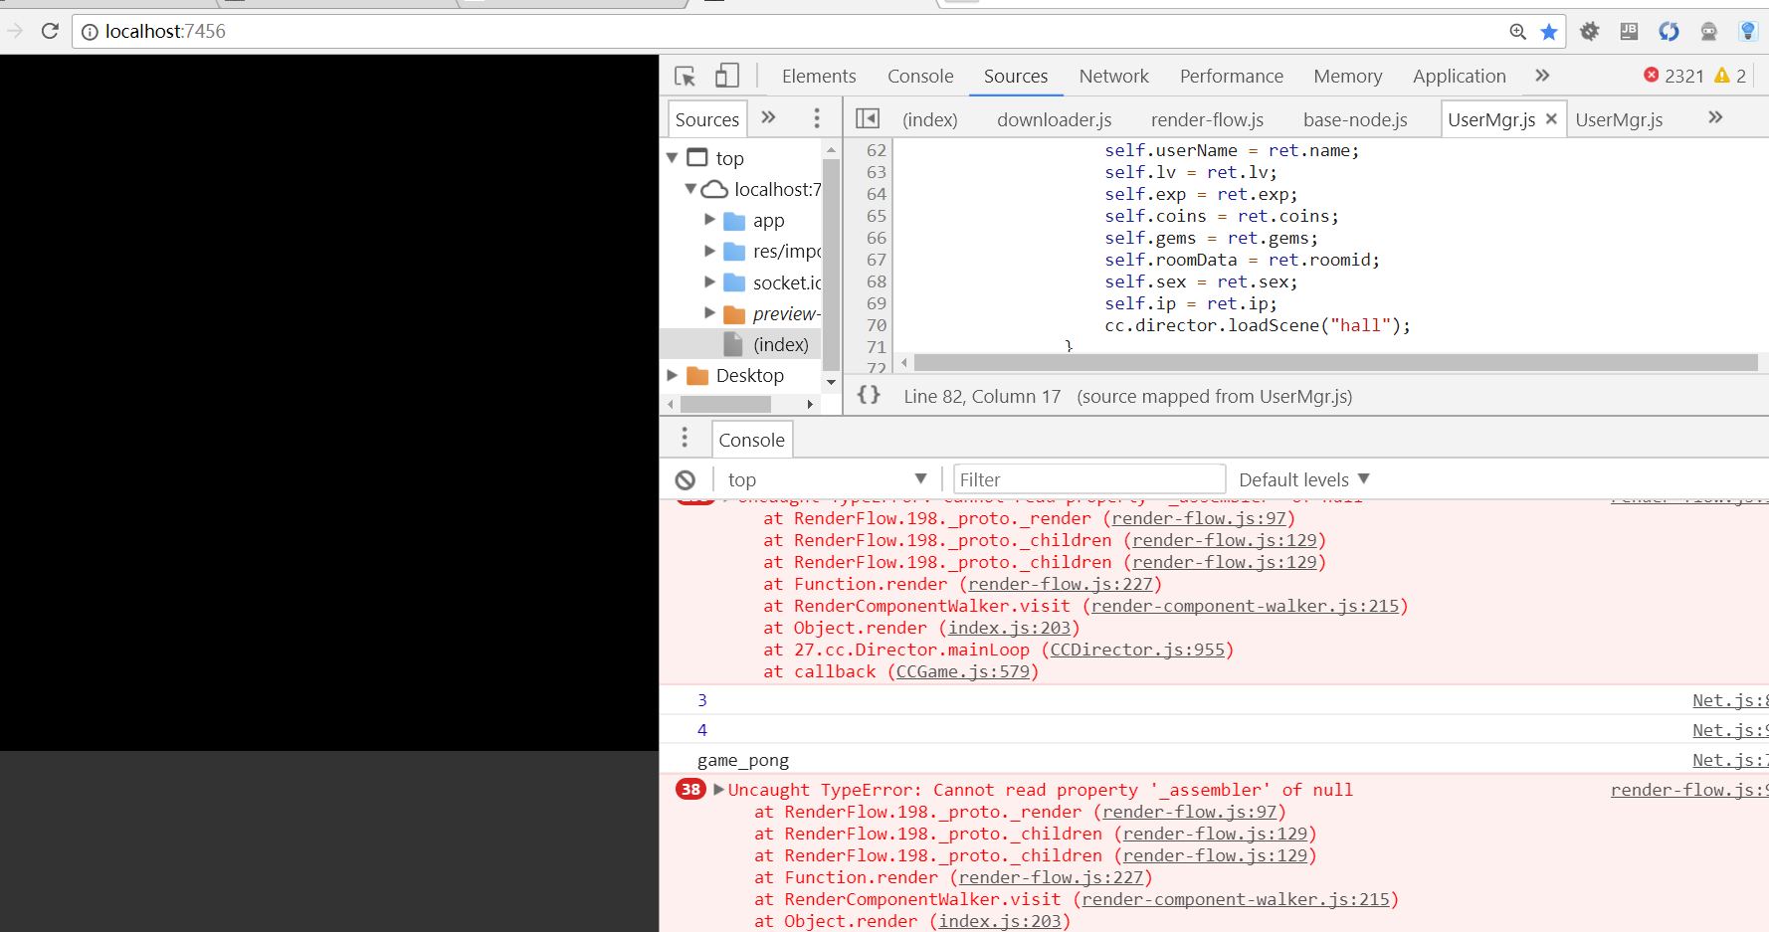Viewport: 1769px width, 932px height.
Task: Open the CCDirector.js:955 link
Action: click(x=1137, y=650)
